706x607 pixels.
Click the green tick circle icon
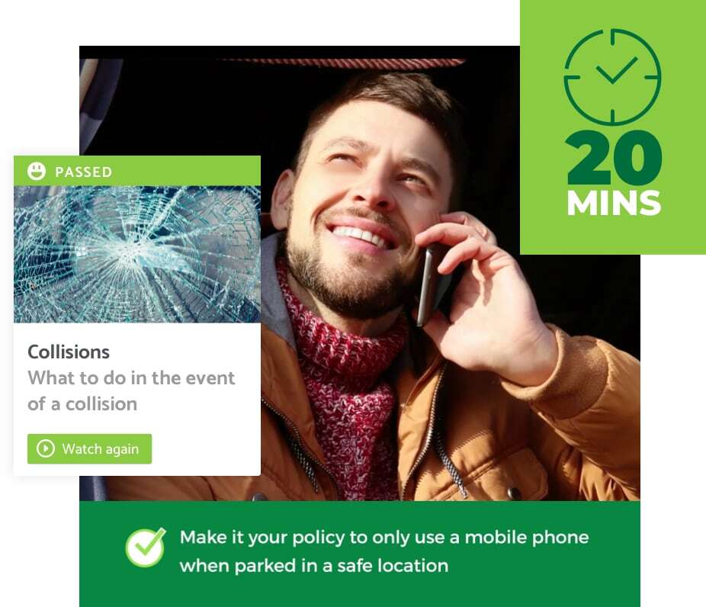(146, 548)
